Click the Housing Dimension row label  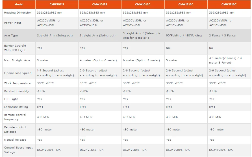point(18,12)
